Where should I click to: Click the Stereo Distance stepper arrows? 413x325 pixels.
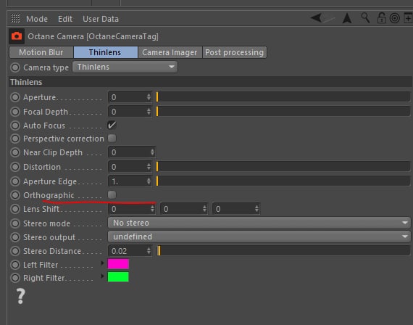[149, 251]
